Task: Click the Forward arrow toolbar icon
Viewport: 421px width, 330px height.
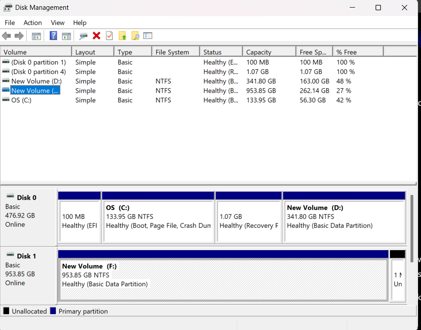Action: point(19,36)
